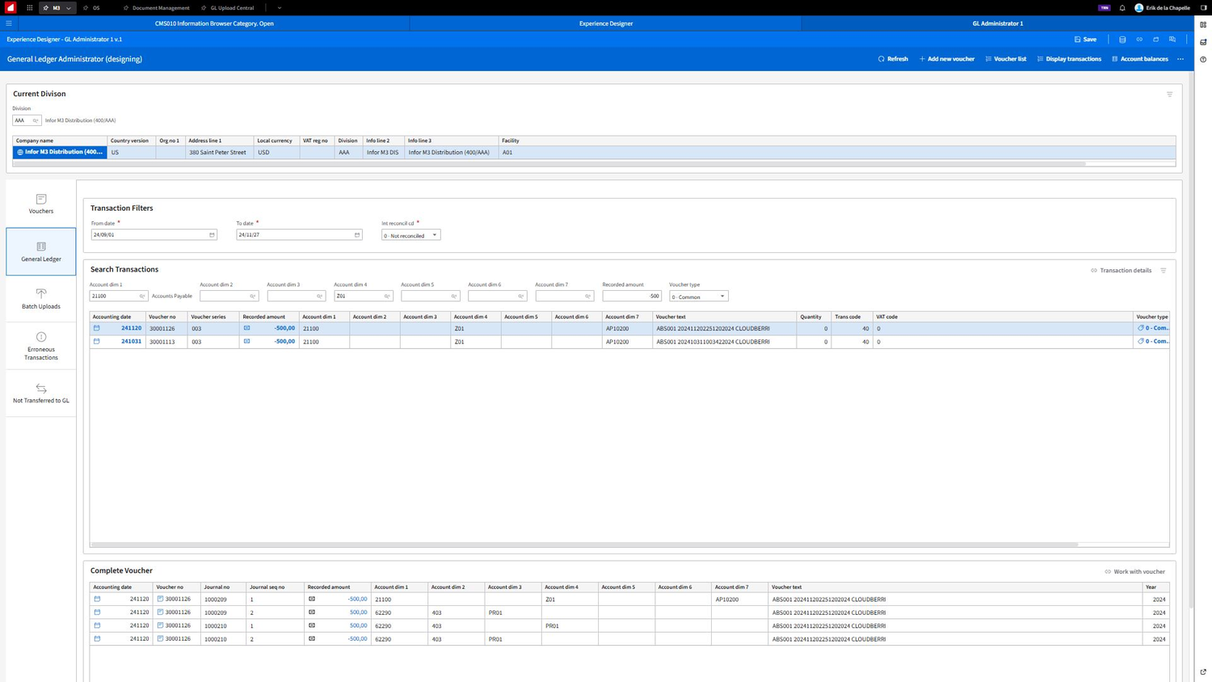Open the Int reconcil cd dropdown
This screenshot has width=1212, height=682.
coord(433,235)
